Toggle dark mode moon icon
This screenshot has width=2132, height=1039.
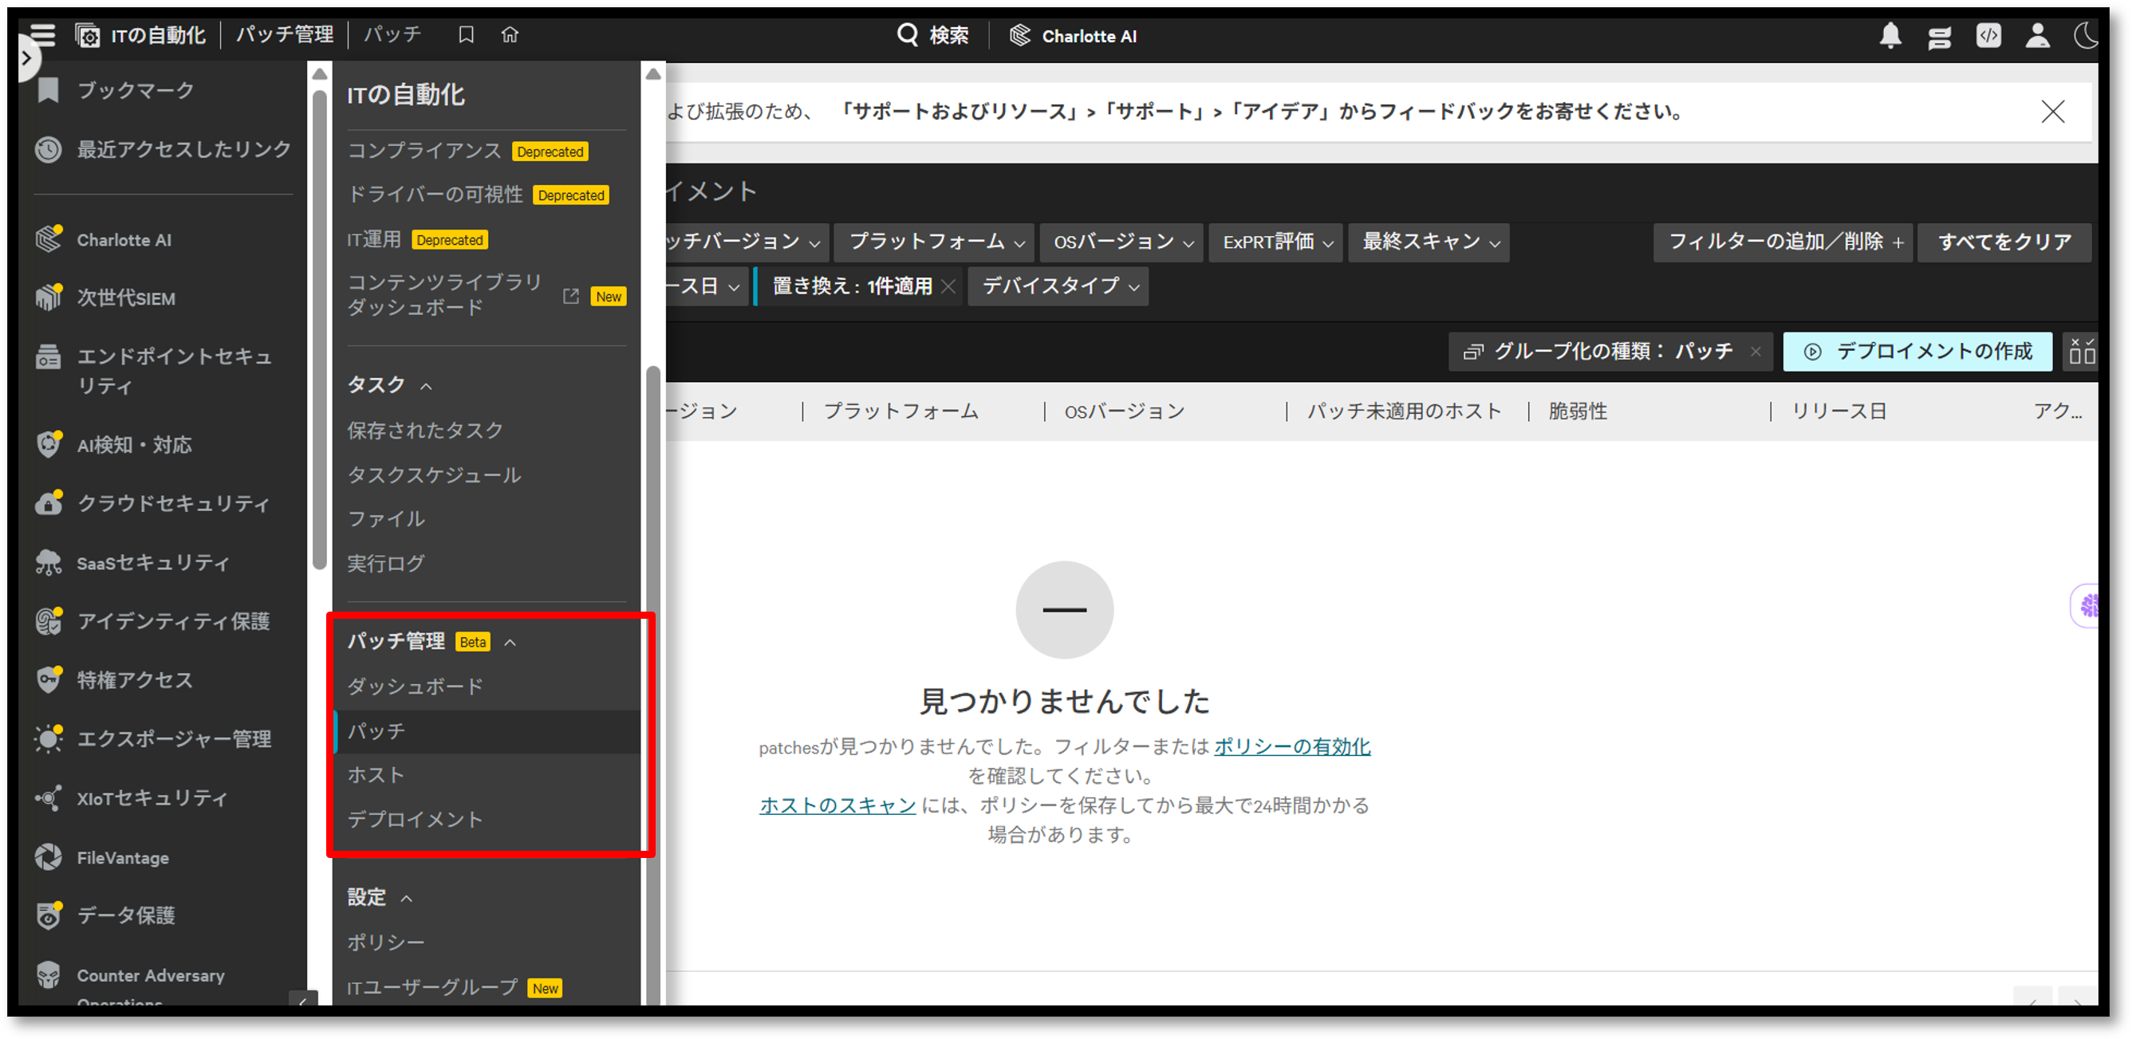coord(2086,36)
